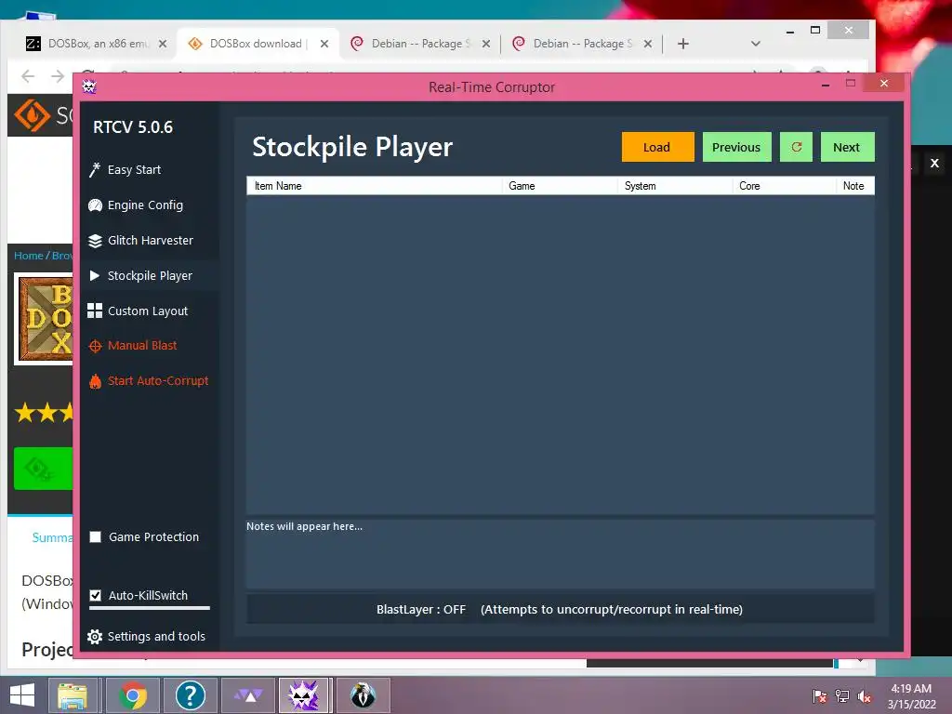
Task: Open Custom Layout section
Action: (150, 311)
